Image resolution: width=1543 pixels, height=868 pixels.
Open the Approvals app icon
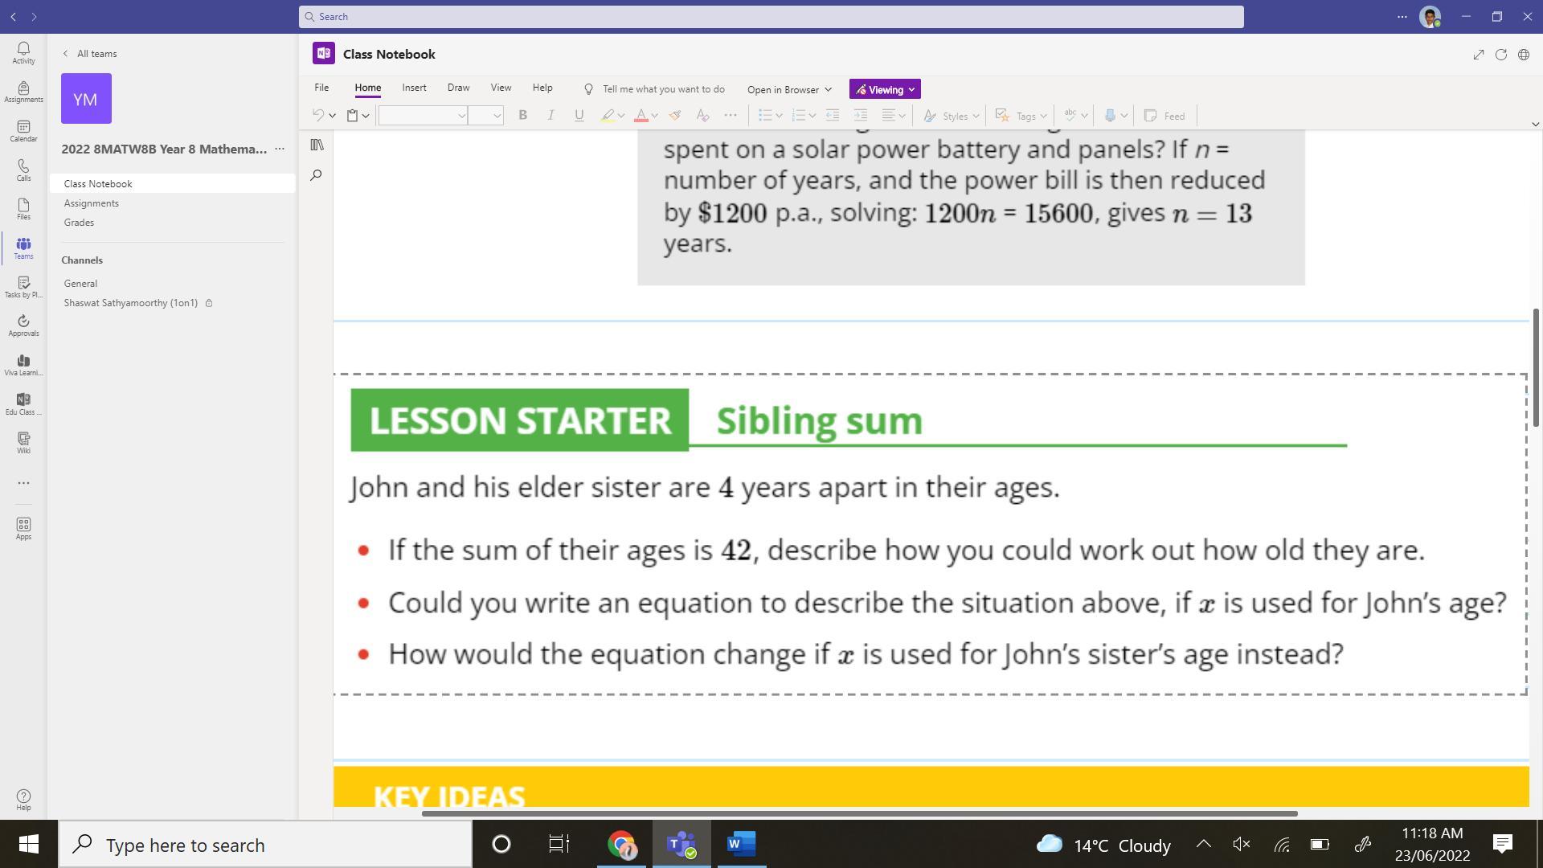coord(23,325)
